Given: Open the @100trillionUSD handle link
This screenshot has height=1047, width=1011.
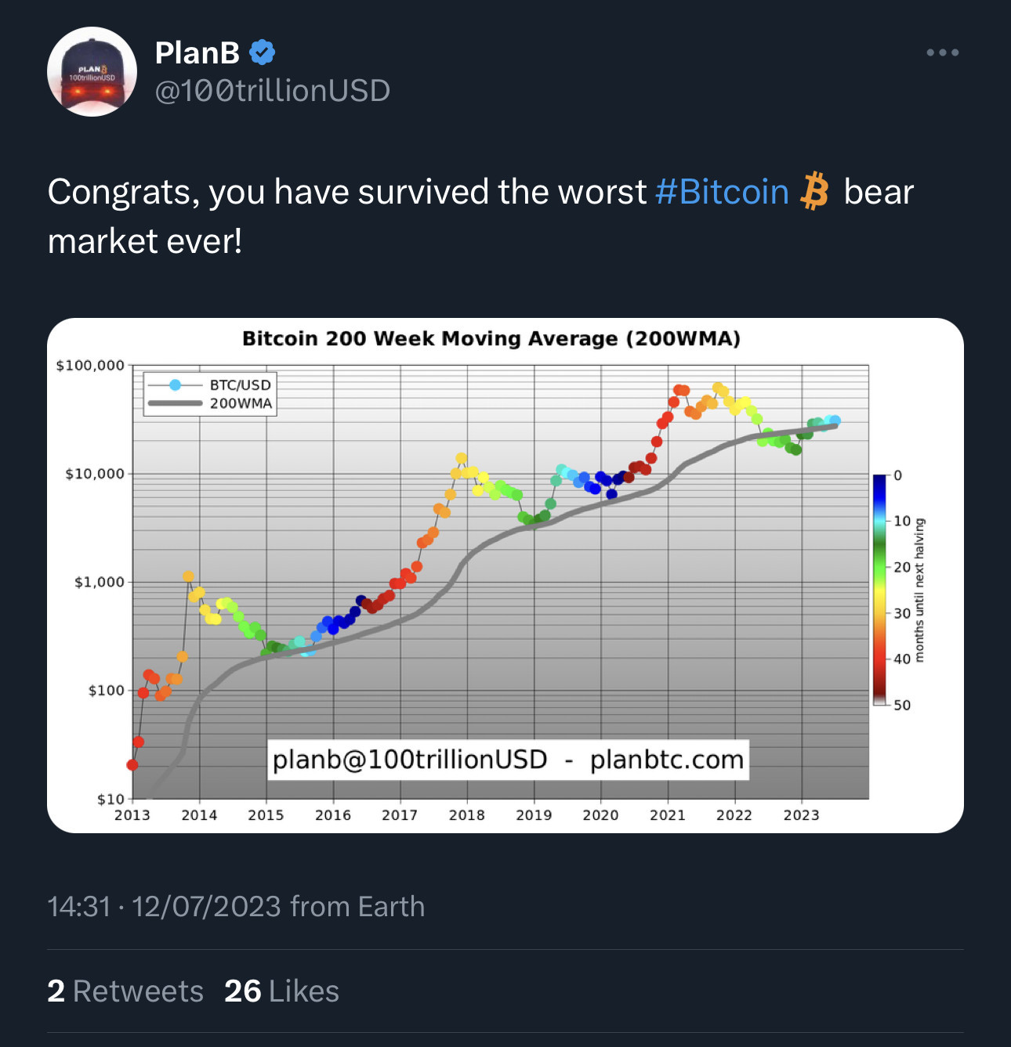Looking at the screenshot, I should coord(273,91).
